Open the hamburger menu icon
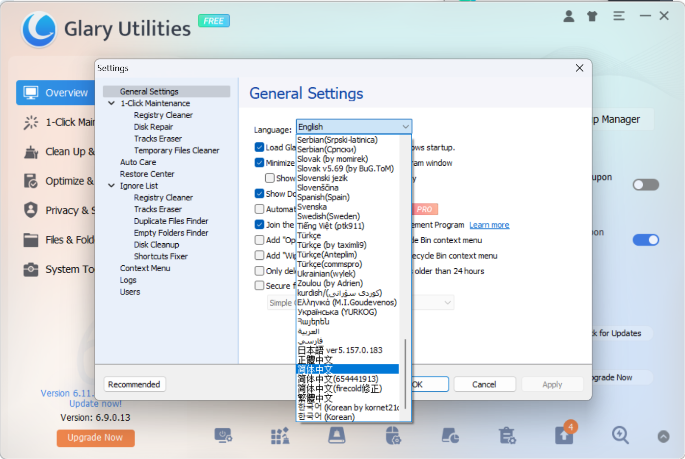This screenshot has height=459, width=685. (619, 16)
